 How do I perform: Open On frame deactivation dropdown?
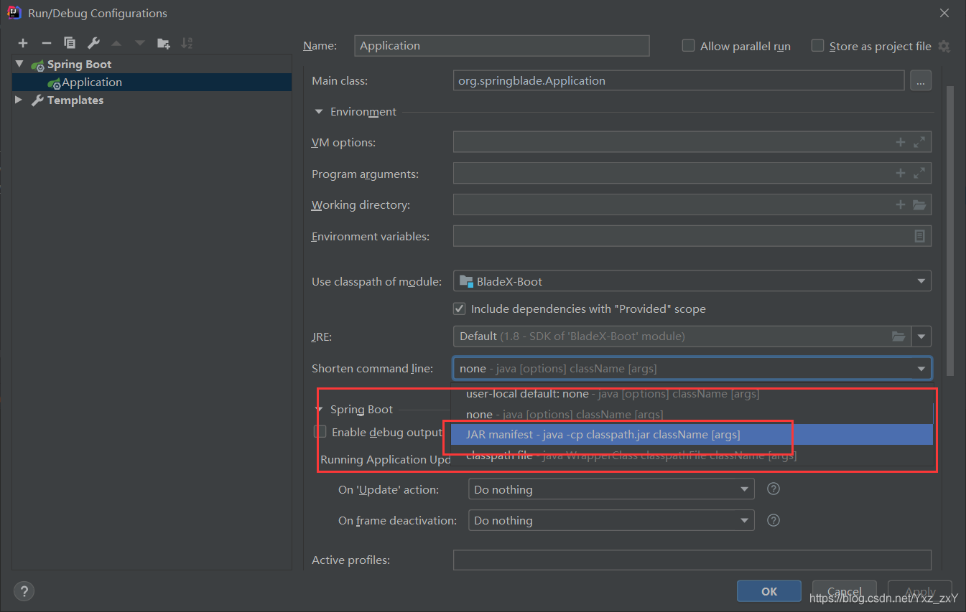[611, 520]
